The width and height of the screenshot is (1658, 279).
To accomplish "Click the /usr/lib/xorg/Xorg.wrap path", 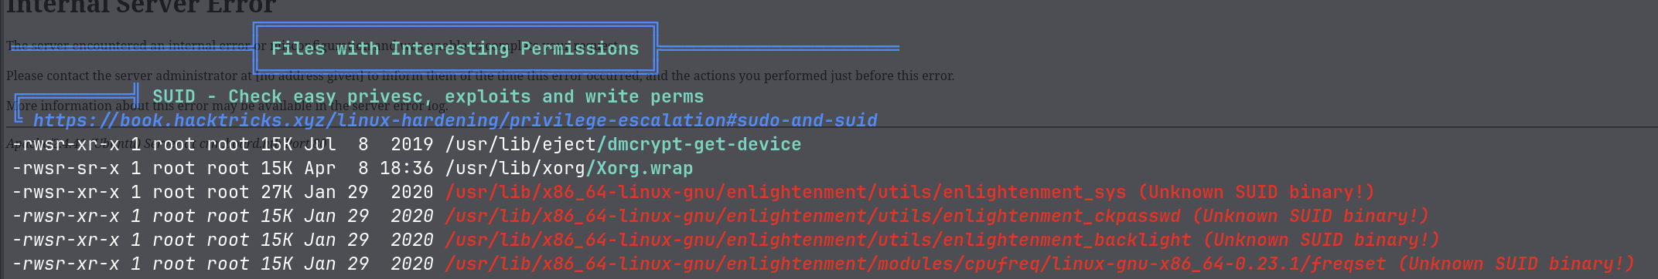I will 569,168.
